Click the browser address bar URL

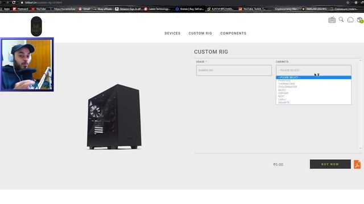click(x=43, y=2)
